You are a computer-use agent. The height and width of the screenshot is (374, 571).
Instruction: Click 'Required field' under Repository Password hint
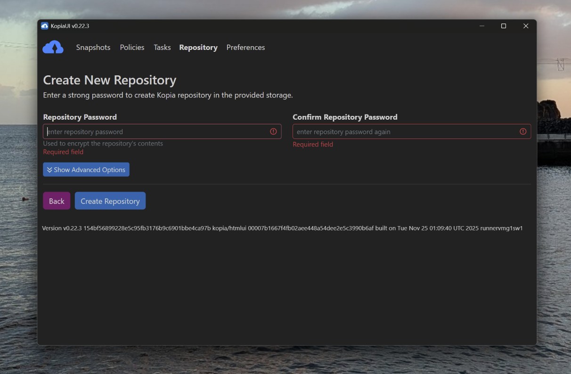click(x=63, y=152)
